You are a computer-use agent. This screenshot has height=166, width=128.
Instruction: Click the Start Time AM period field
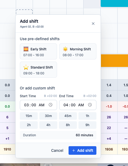click(x=42, y=105)
